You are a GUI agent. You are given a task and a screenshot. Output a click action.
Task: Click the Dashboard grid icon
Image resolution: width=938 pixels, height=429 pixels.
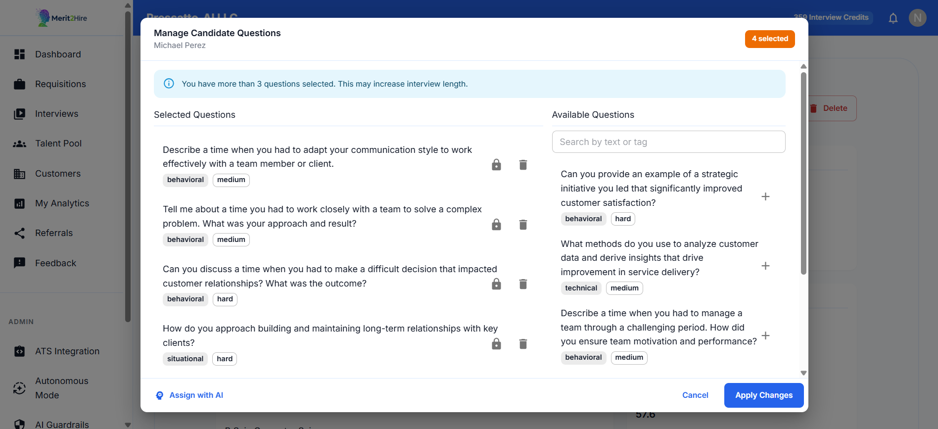tap(19, 54)
